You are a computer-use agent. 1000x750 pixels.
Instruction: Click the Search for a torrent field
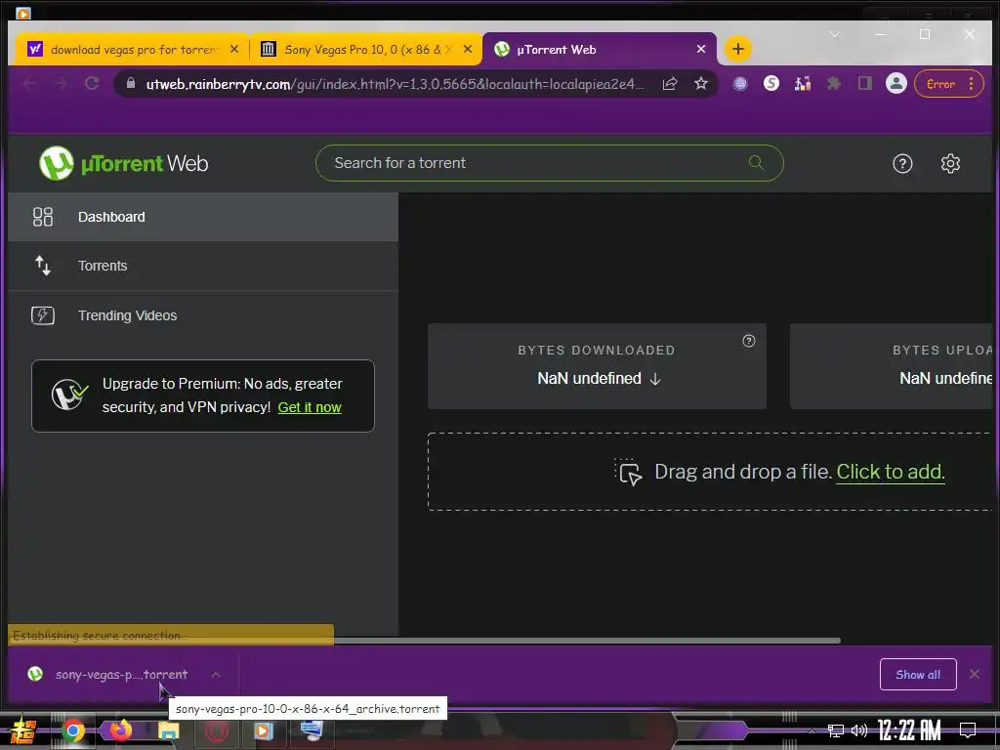[549, 163]
